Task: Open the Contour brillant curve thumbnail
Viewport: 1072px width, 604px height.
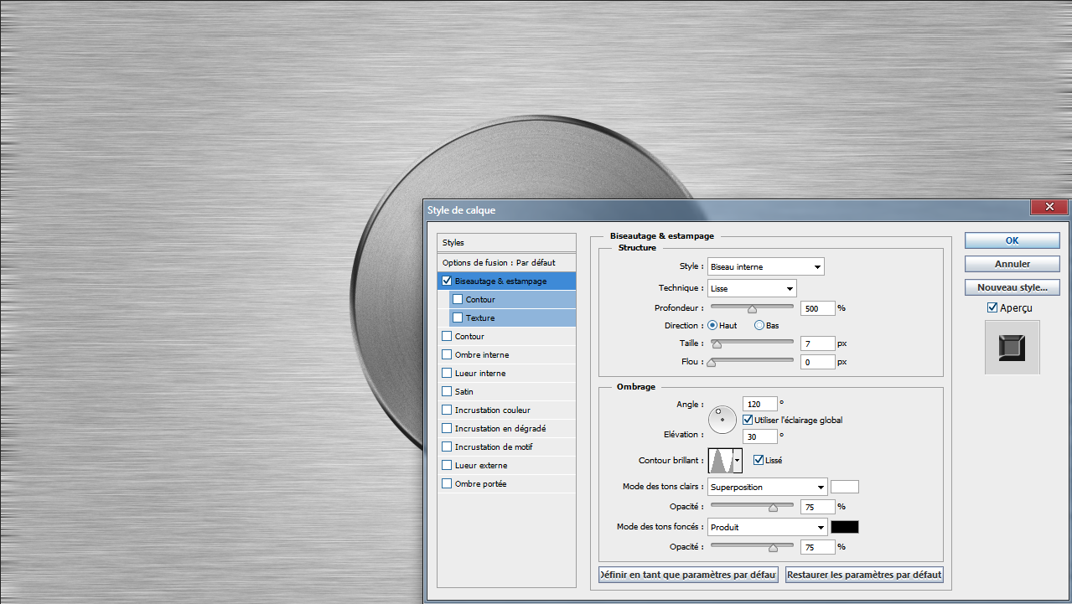Action: tap(720, 461)
